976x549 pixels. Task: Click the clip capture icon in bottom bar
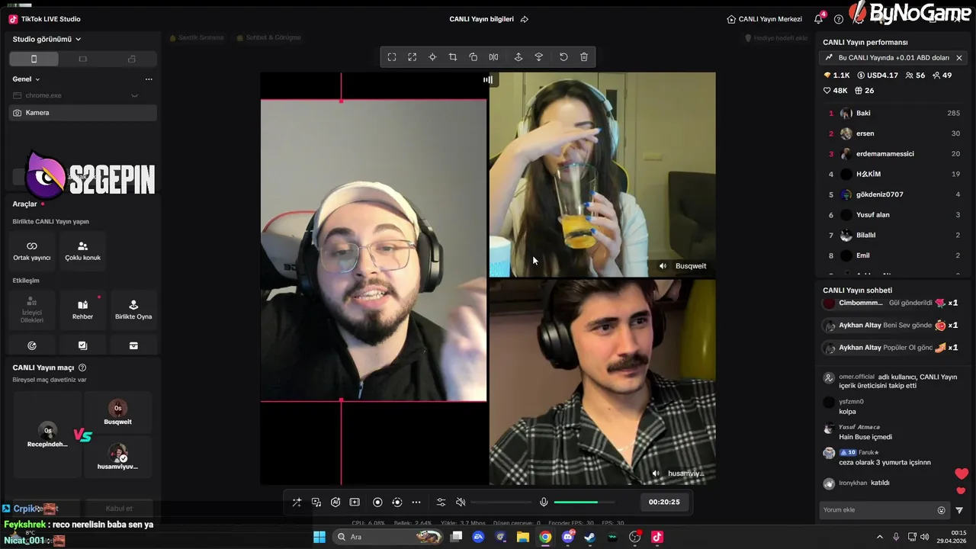click(355, 502)
